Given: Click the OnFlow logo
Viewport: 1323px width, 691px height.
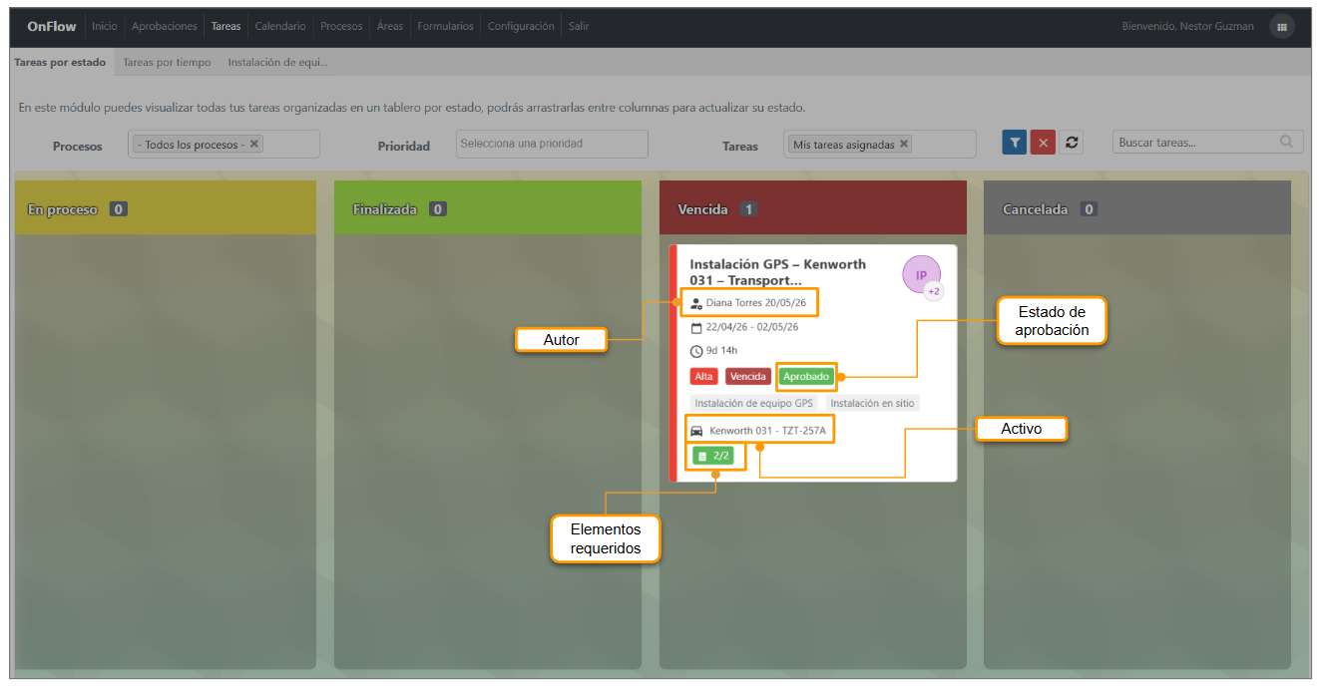Looking at the screenshot, I should point(52,27).
